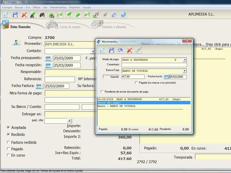Click the green play with binoculars icon
231x173 pixels.
(x=51, y=15)
